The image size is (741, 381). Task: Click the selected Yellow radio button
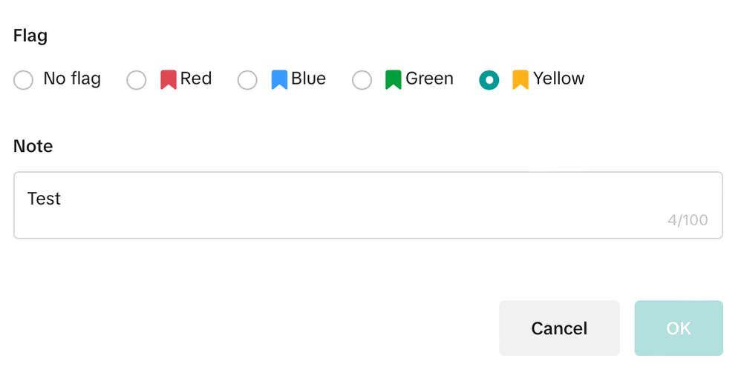[x=489, y=80]
